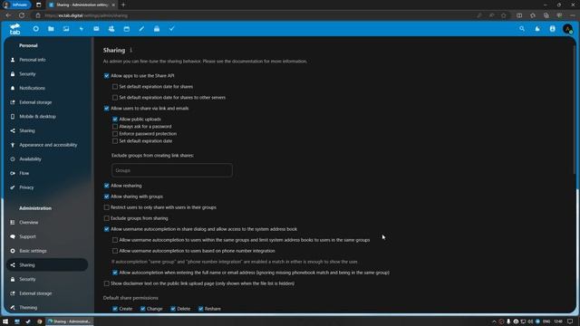
Task: Reload the page with the browser refresh button
Action: (x=22, y=15)
